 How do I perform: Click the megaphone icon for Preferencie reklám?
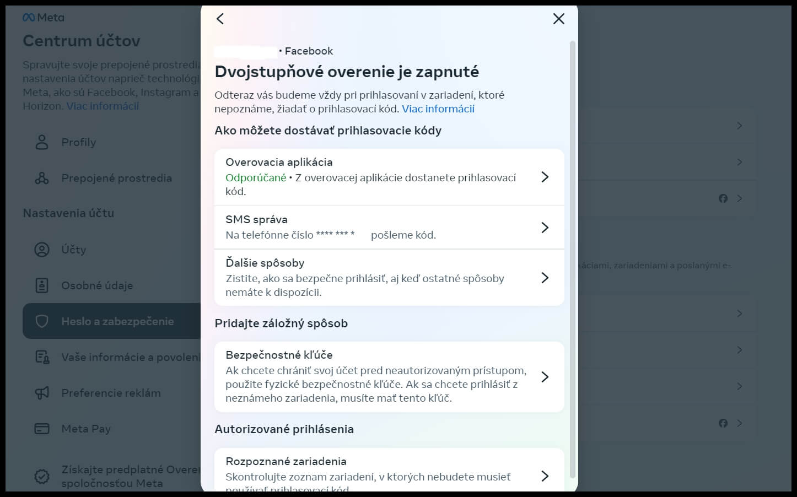pos(42,393)
